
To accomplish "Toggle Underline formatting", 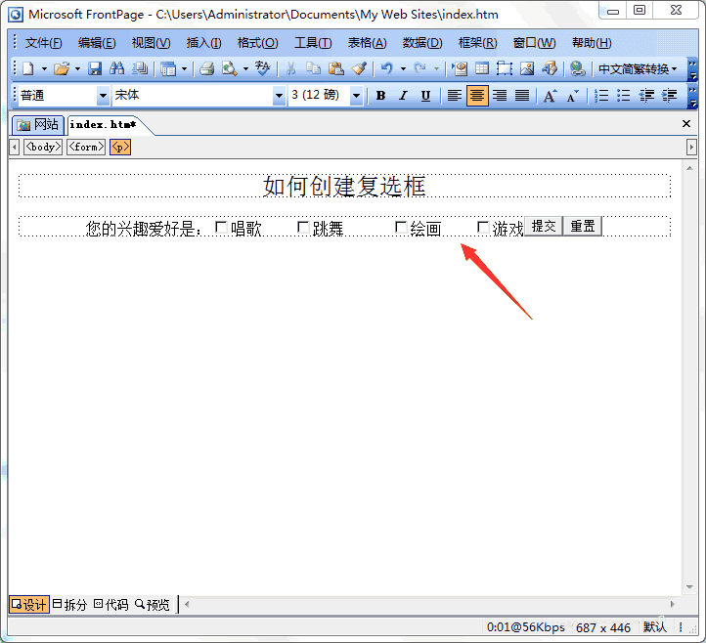I will (x=425, y=96).
